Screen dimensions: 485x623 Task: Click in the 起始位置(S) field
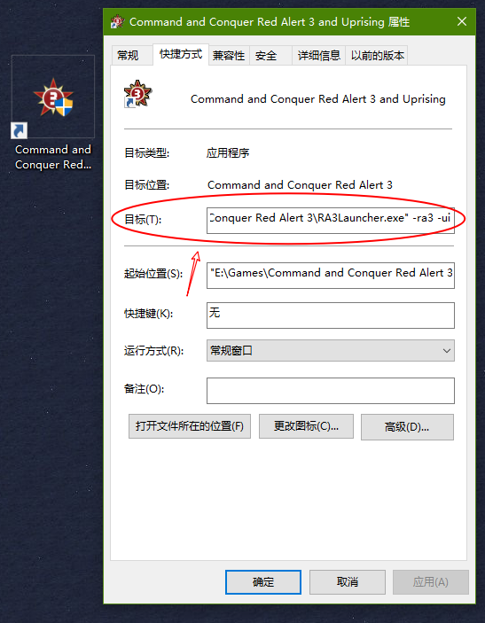click(x=331, y=275)
